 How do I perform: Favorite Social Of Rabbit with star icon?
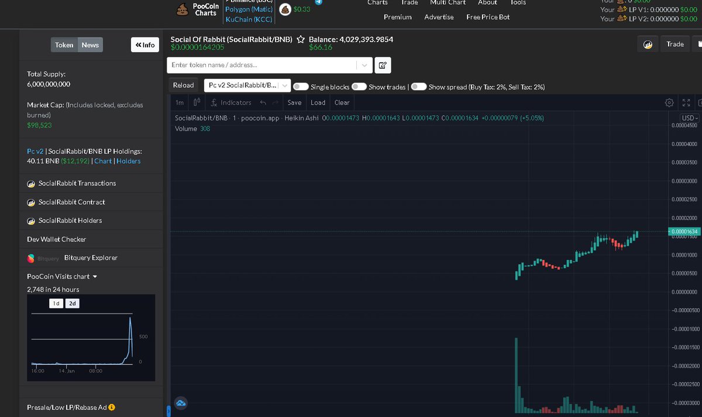tap(300, 40)
